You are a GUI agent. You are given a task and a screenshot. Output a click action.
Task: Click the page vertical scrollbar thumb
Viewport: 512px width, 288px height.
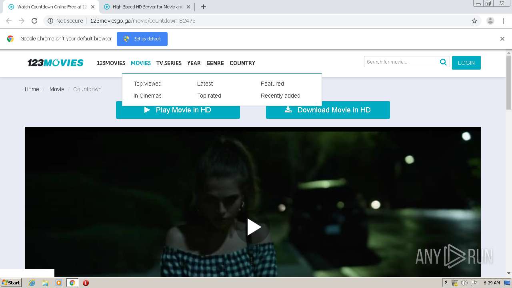click(x=509, y=82)
